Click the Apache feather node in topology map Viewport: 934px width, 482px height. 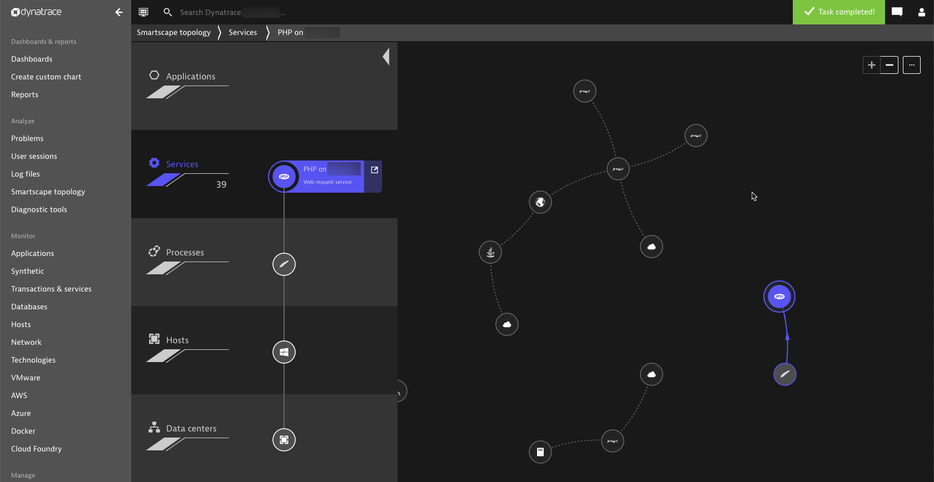tap(785, 374)
